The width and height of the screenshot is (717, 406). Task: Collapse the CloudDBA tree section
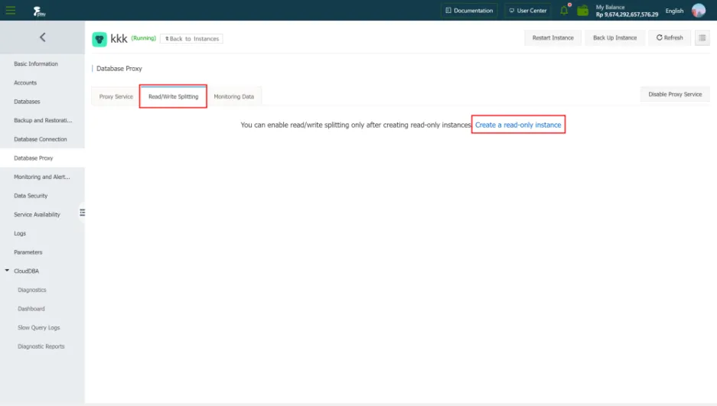(x=7, y=271)
